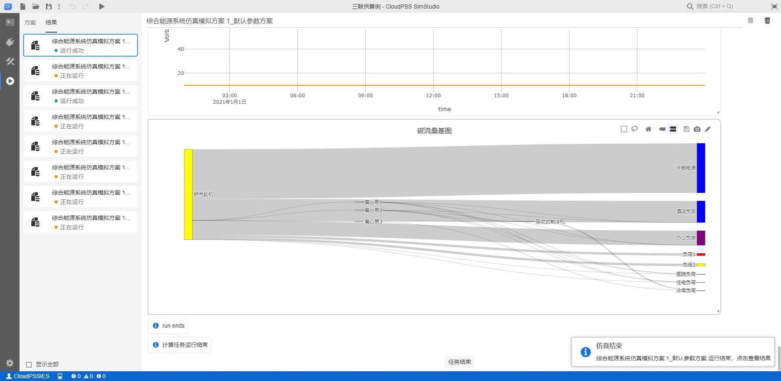Stop the simulation with the square stop icon
Image resolution: width=781 pixels, height=381 pixels.
[750, 20]
